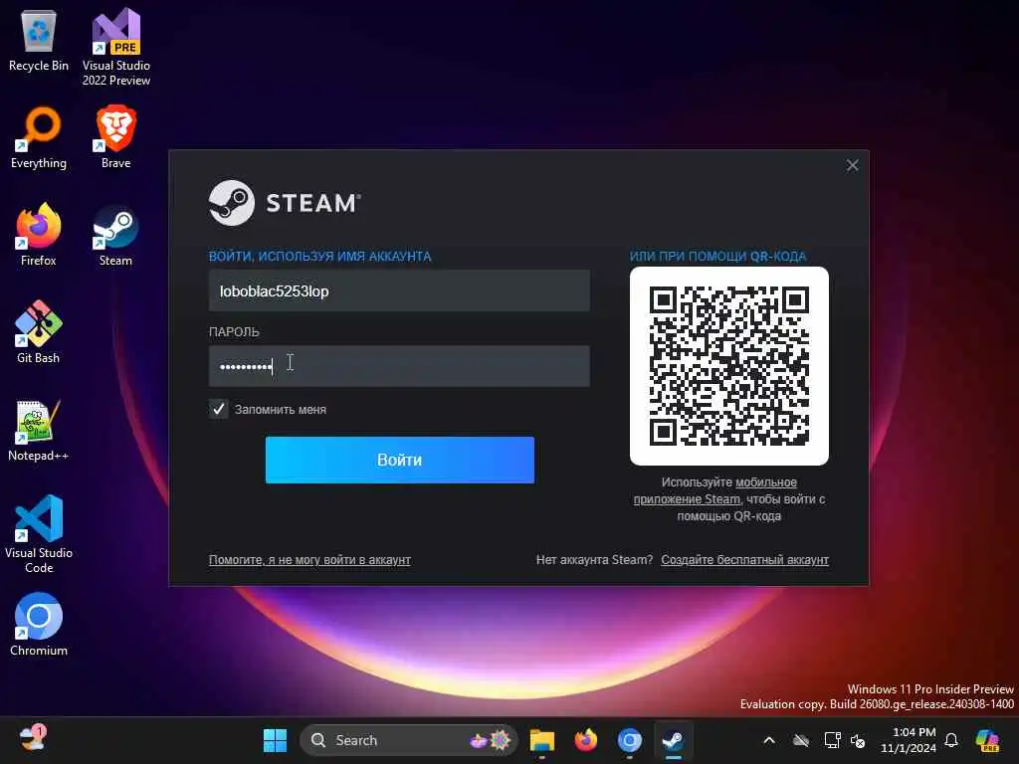The width and height of the screenshot is (1019, 764).
Task: Switch to Firefox in the taskbar
Action: (585, 740)
